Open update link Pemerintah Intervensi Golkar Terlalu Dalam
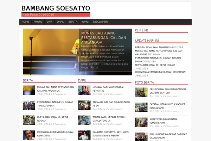This screenshot has height=141, width=211. point(158,60)
